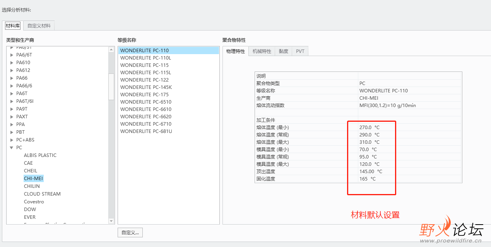Switch to the 黏度 tab
The width and height of the screenshot is (491, 247).
[284, 51]
